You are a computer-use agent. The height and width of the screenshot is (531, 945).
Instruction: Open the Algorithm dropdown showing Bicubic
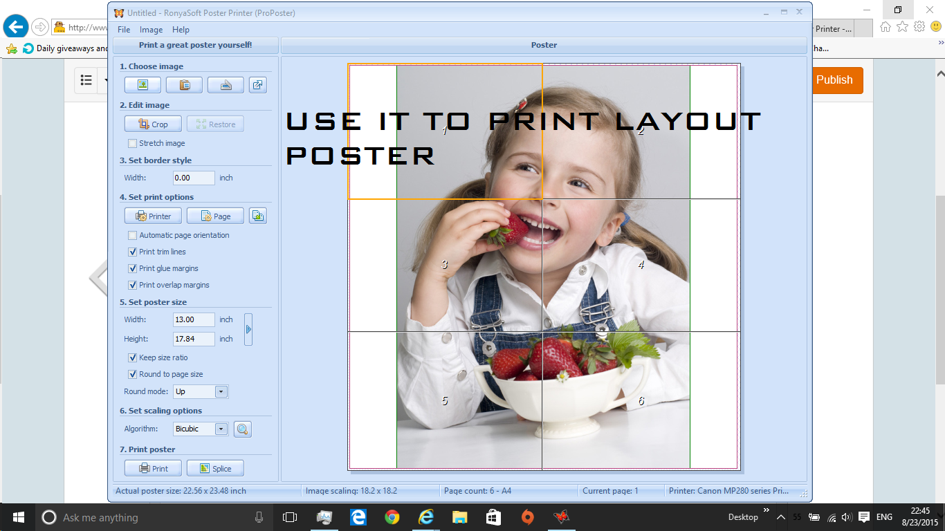tap(201, 429)
